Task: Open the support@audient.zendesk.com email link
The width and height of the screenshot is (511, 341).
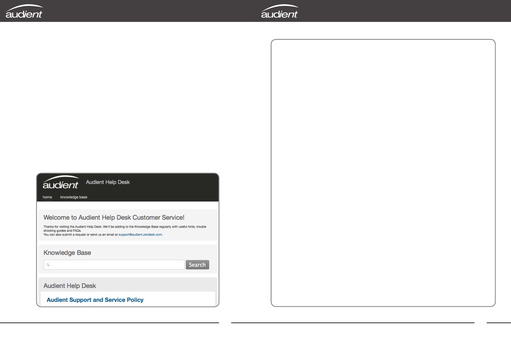Action: tap(140, 235)
